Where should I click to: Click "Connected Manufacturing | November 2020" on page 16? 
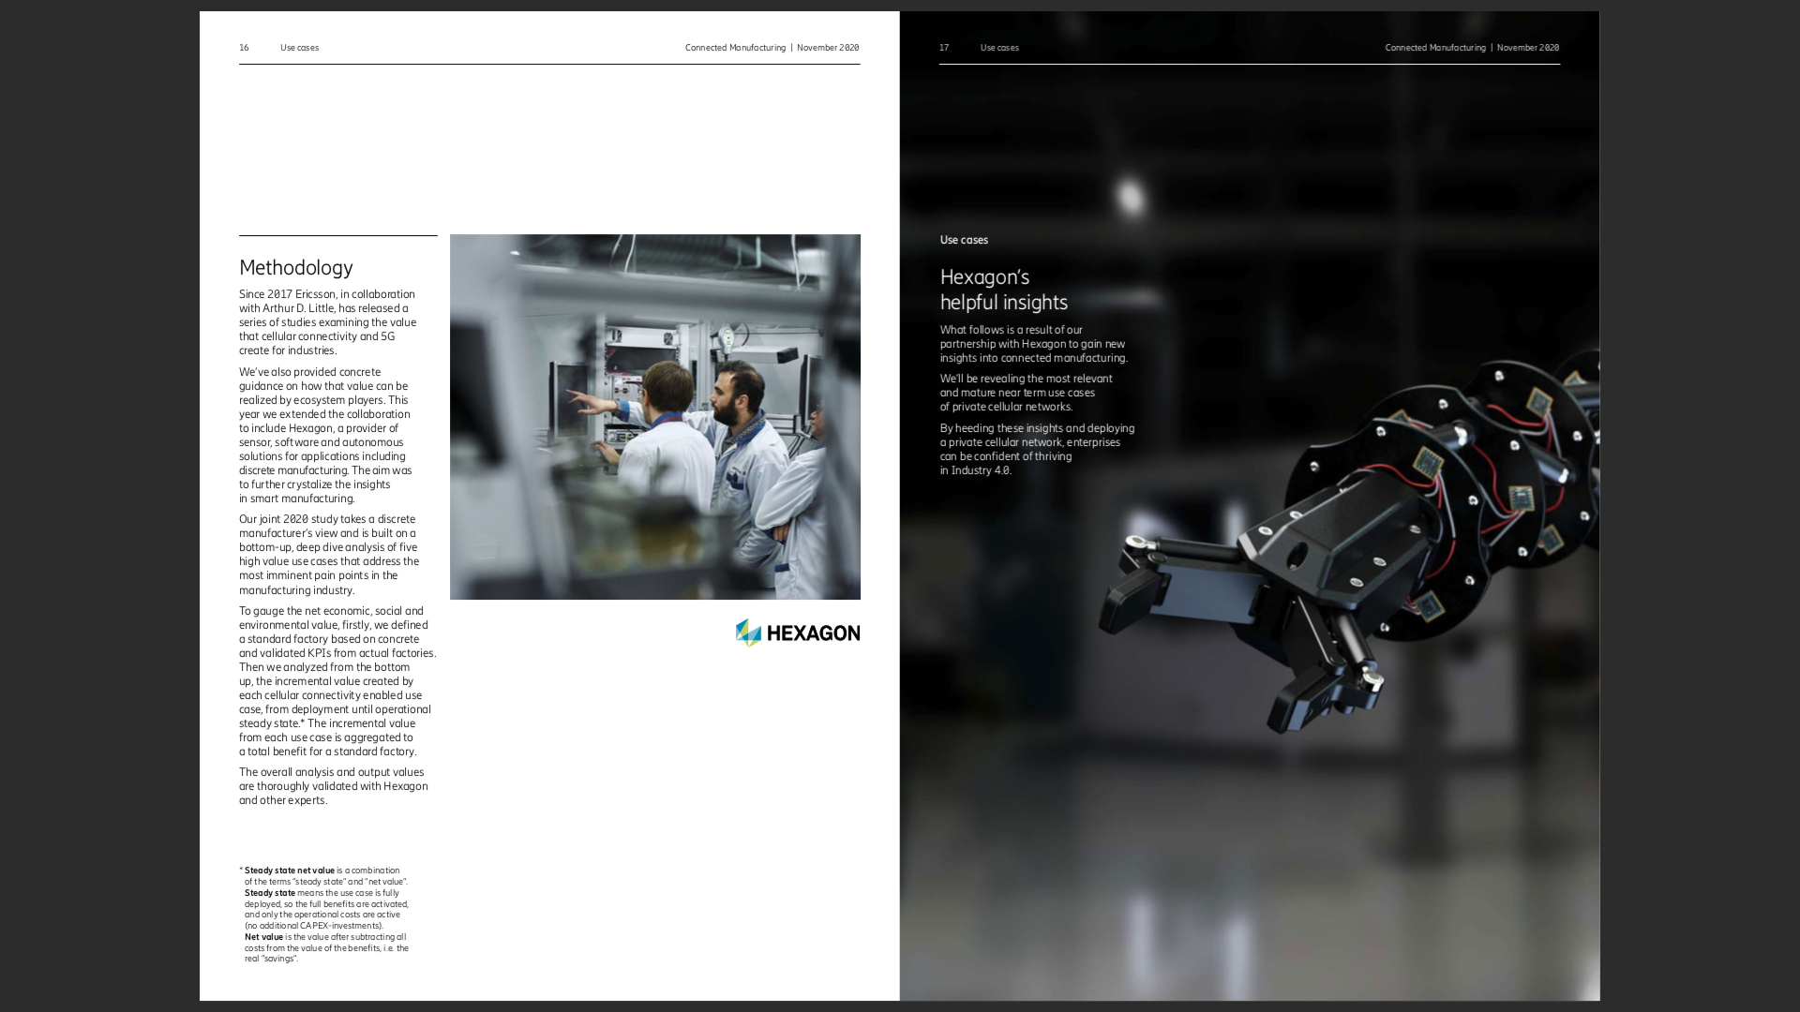[772, 48]
